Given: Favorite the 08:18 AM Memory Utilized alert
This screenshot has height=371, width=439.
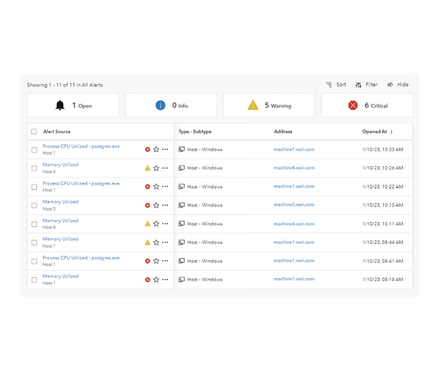Looking at the screenshot, I should [x=156, y=280].
